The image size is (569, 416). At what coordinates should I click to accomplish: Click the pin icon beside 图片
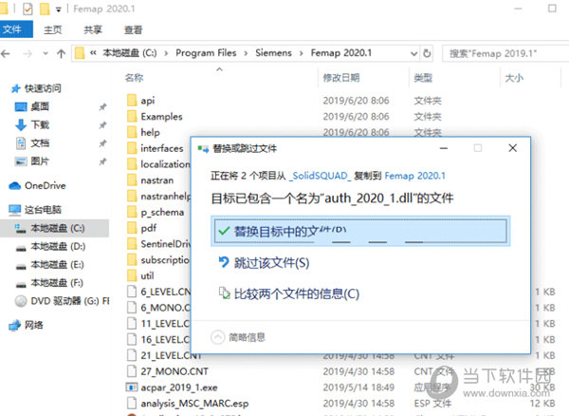102,161
